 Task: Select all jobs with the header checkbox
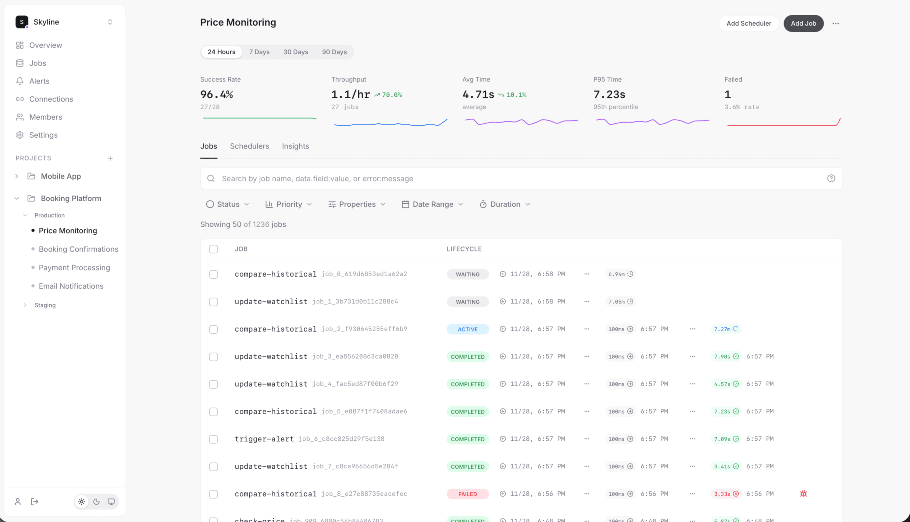213,249
